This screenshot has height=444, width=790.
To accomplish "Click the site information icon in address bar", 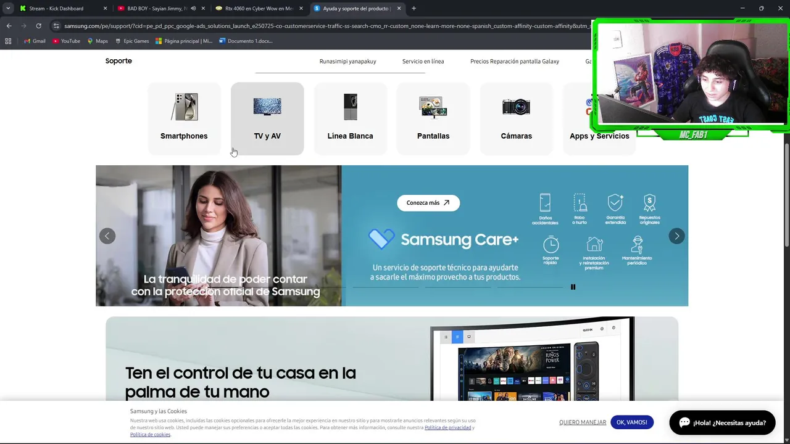I will pos(56,26).
